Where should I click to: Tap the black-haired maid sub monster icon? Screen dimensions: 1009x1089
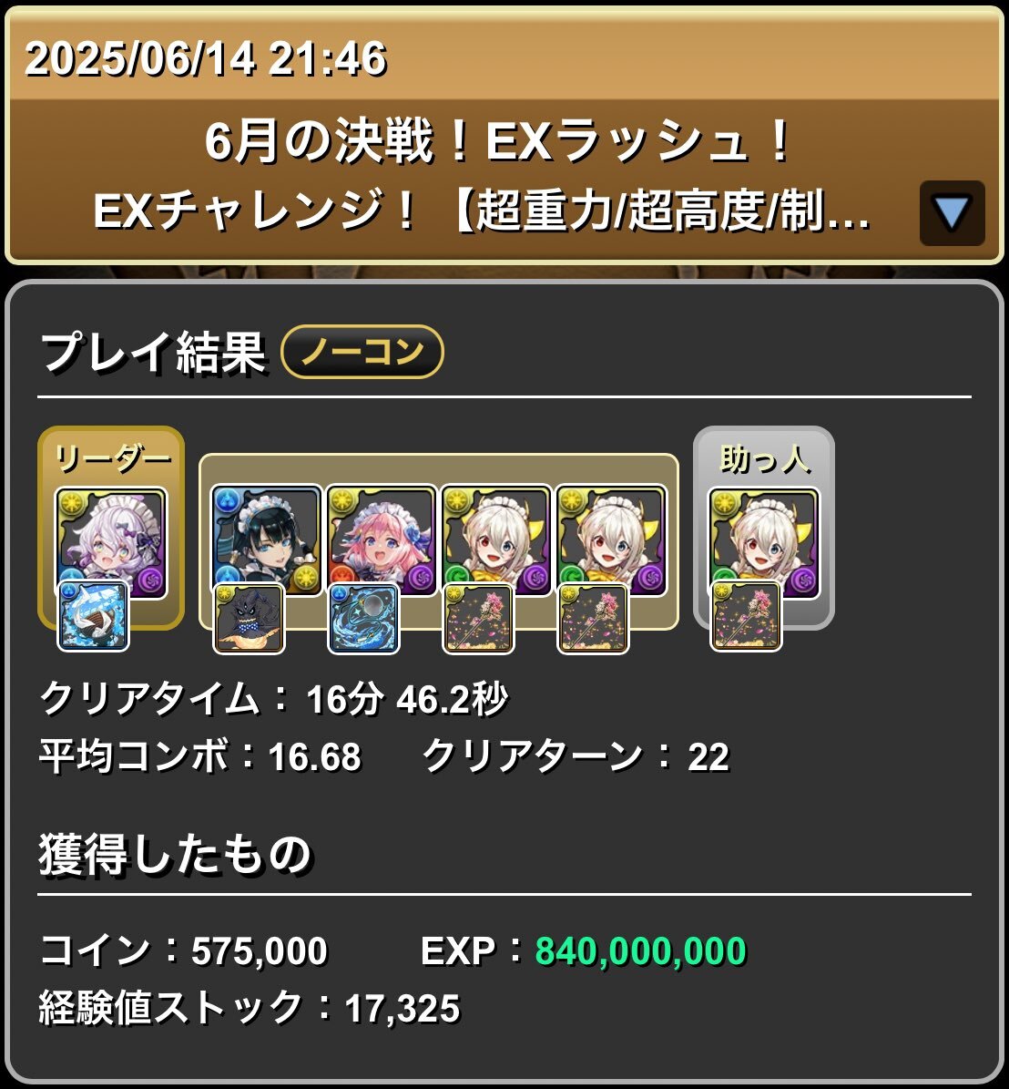(267, 540)
